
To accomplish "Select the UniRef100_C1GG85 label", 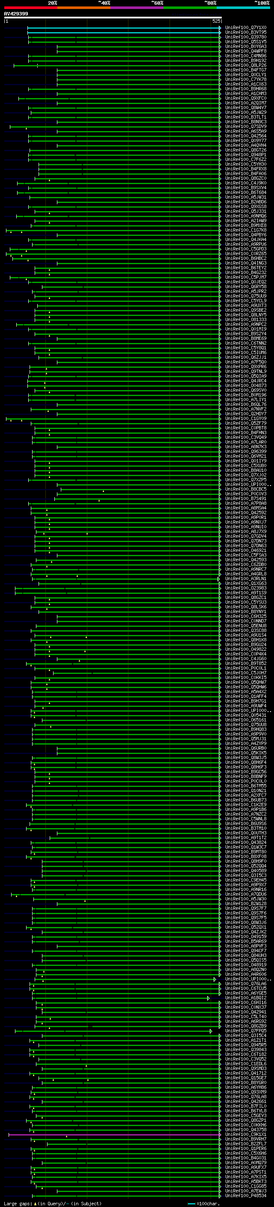I will (246, 1186).
